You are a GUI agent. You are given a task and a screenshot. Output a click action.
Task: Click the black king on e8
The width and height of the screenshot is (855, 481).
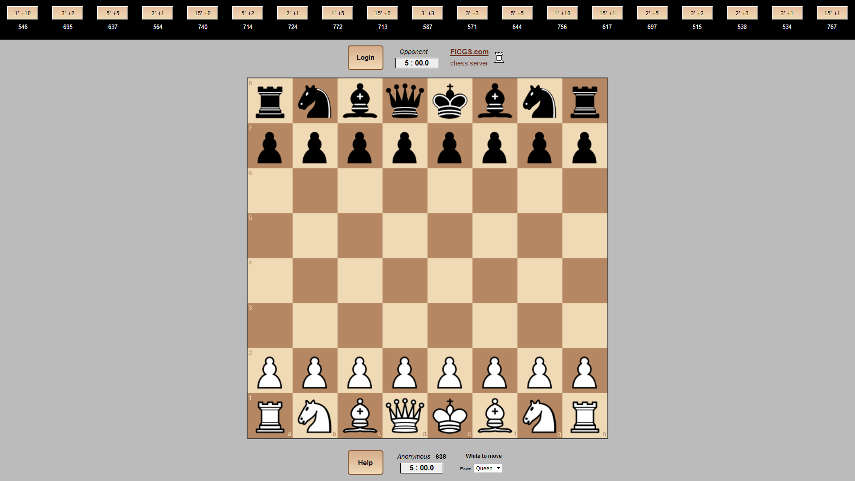[450, 101]
